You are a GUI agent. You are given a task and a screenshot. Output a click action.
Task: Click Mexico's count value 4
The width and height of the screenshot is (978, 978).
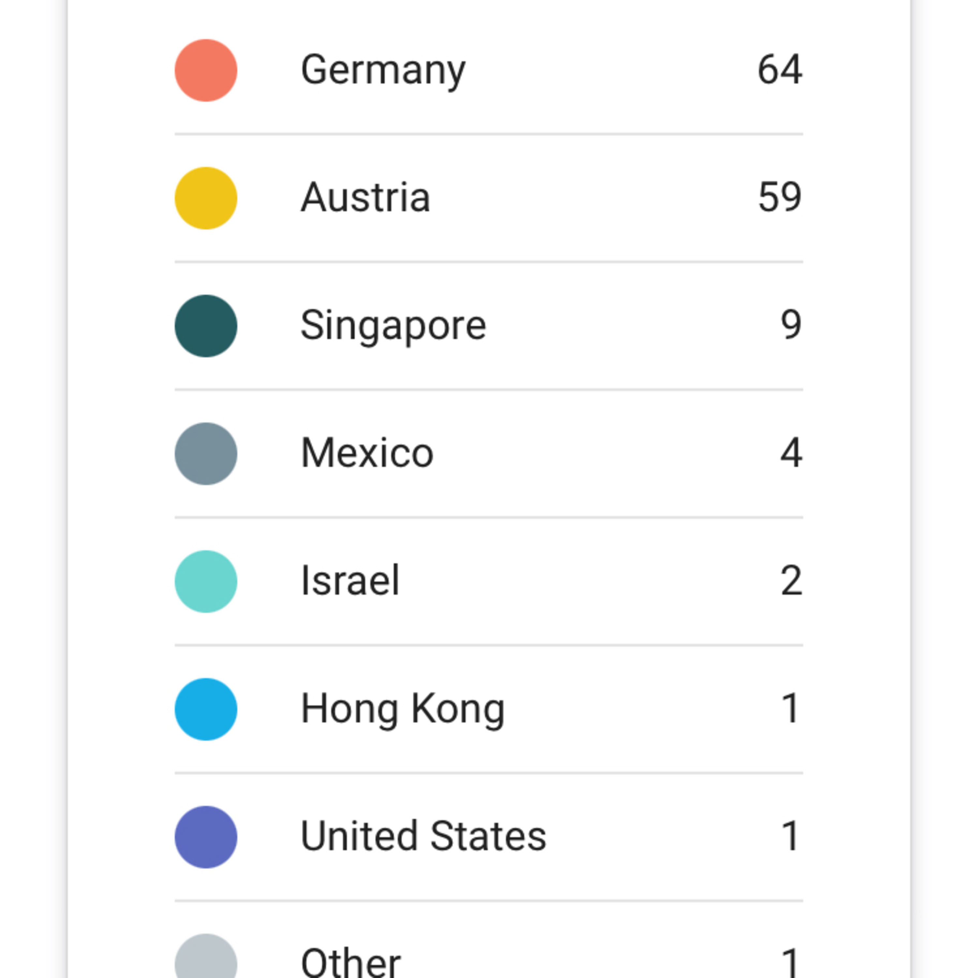coord(791,453)
